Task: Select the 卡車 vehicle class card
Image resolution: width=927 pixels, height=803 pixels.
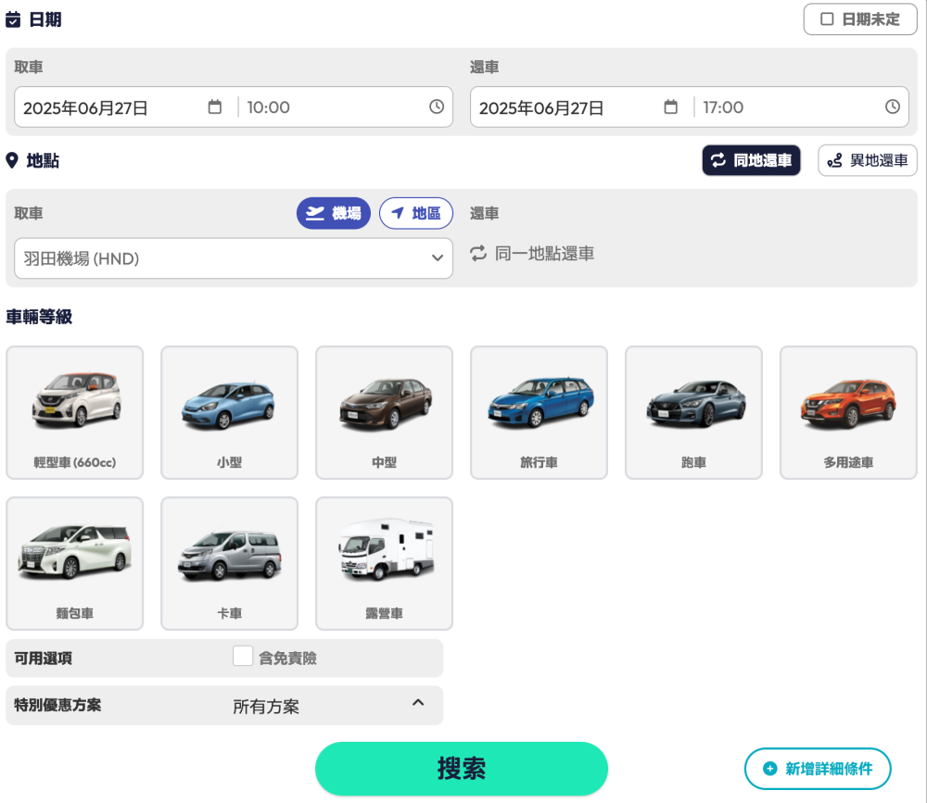Action: (229, 563)
